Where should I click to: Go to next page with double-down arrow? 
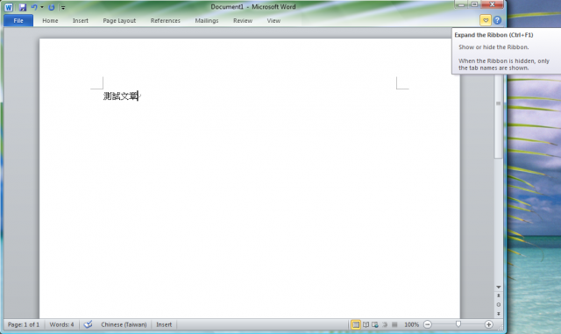pos(499,314)
